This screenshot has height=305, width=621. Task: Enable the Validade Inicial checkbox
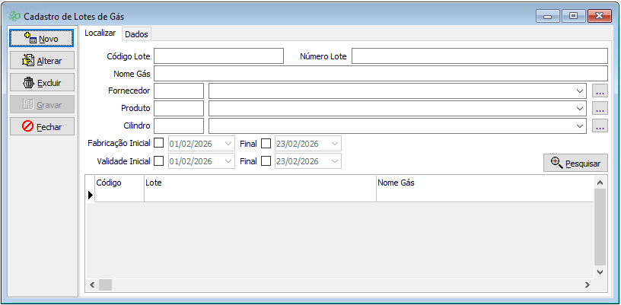[x=159, y=161]
